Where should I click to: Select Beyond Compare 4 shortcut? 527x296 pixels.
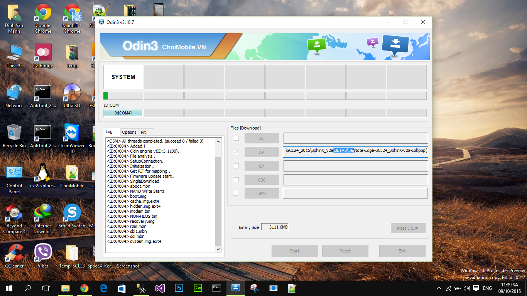click(x=14, y=219)
